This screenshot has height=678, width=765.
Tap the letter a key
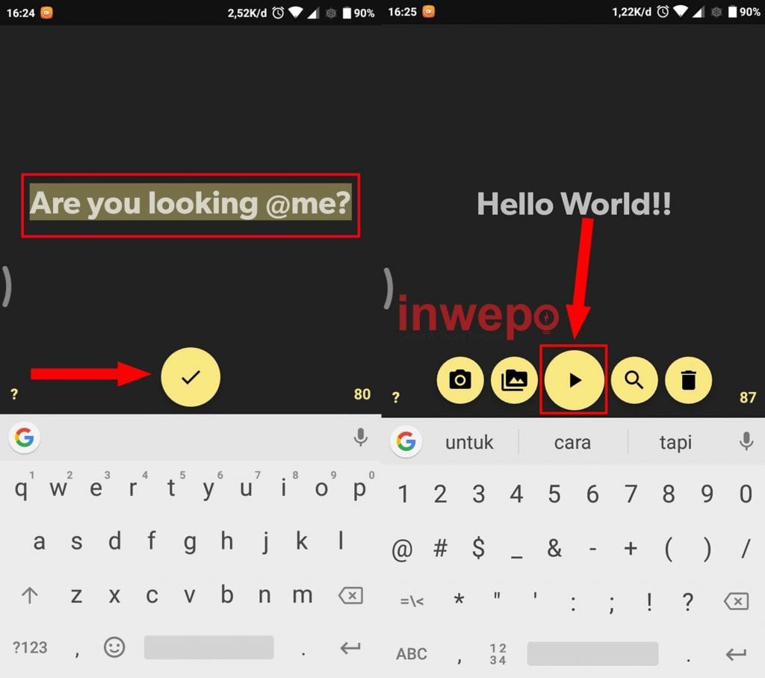(x=39, y=541)
